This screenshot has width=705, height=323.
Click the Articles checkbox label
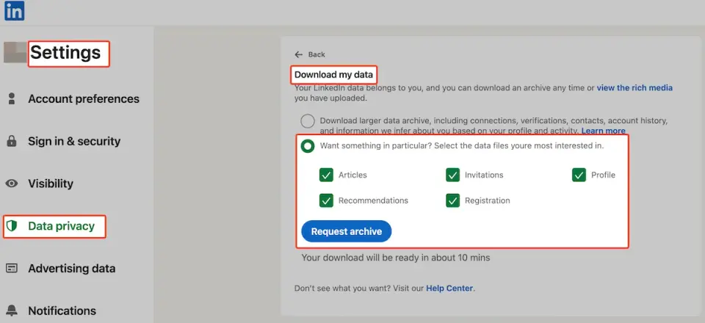click(x=352, y=175)
